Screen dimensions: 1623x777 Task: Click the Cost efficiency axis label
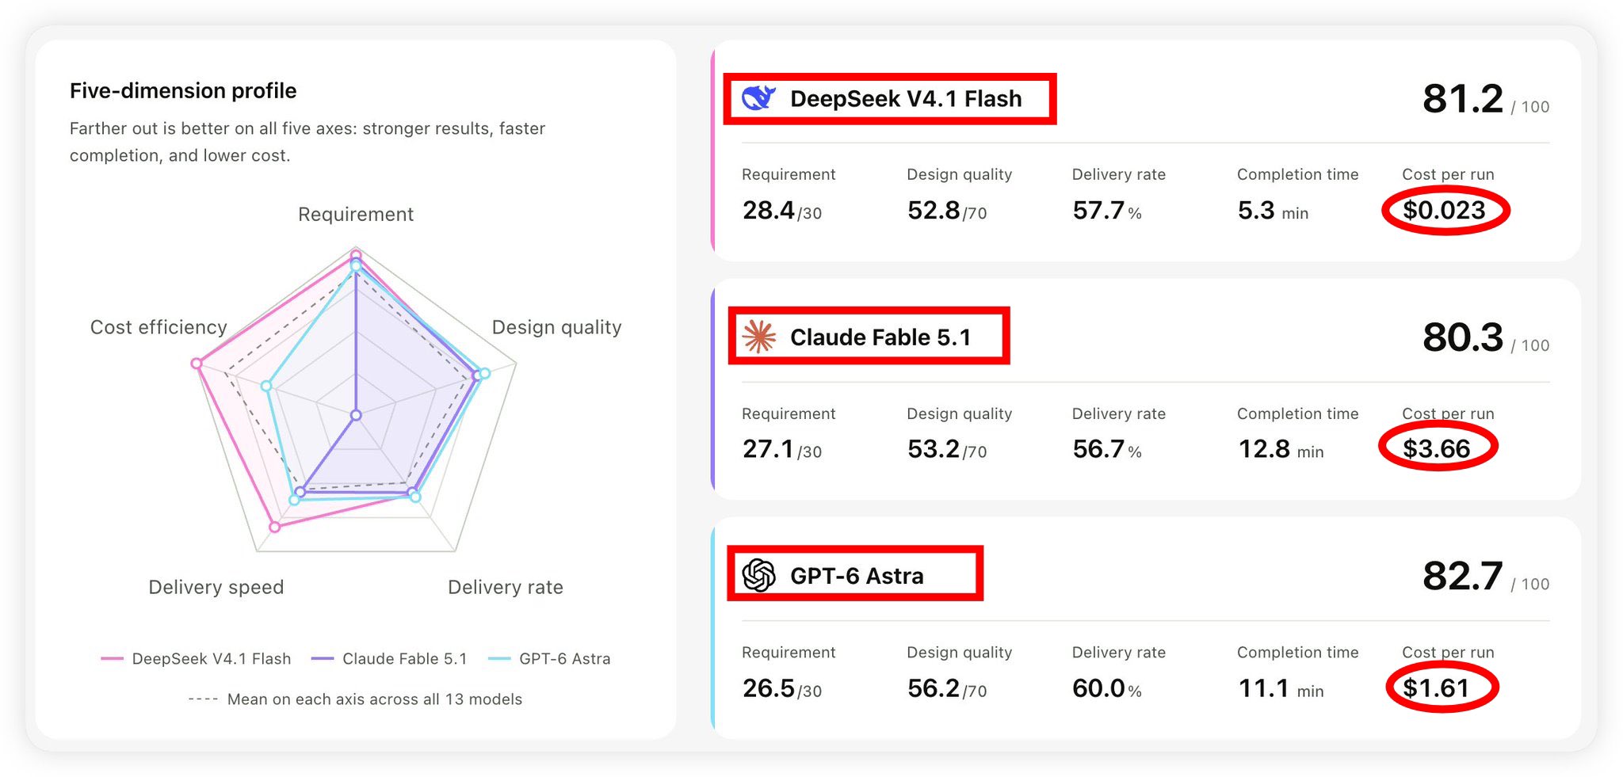158,327
